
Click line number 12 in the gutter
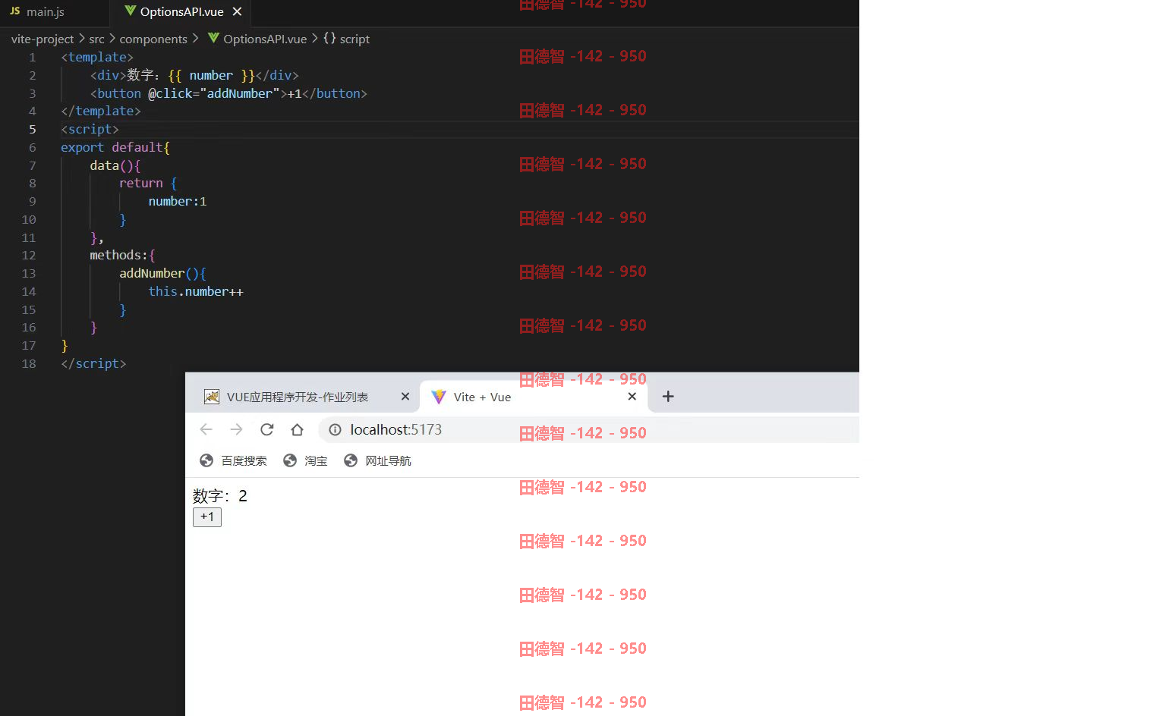pos(29,256)
